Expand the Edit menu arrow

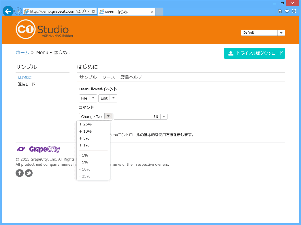[113, 98]
